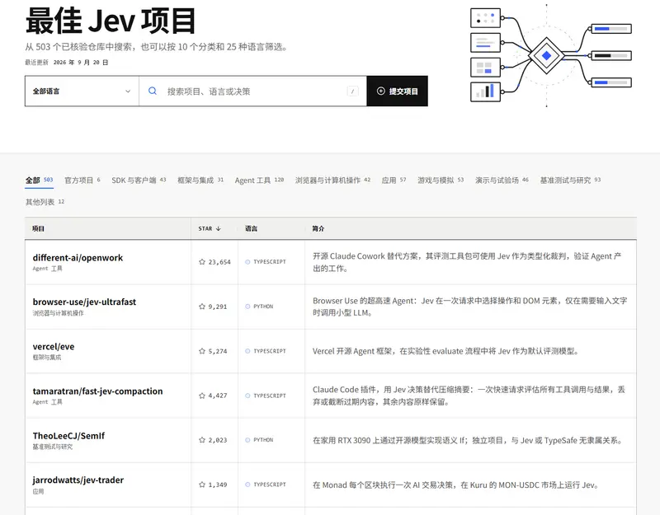Viewport: 660px width, 515px height.
Task: Focus the 搜索项目、语言或决策 search field
Action: [253, 91]
